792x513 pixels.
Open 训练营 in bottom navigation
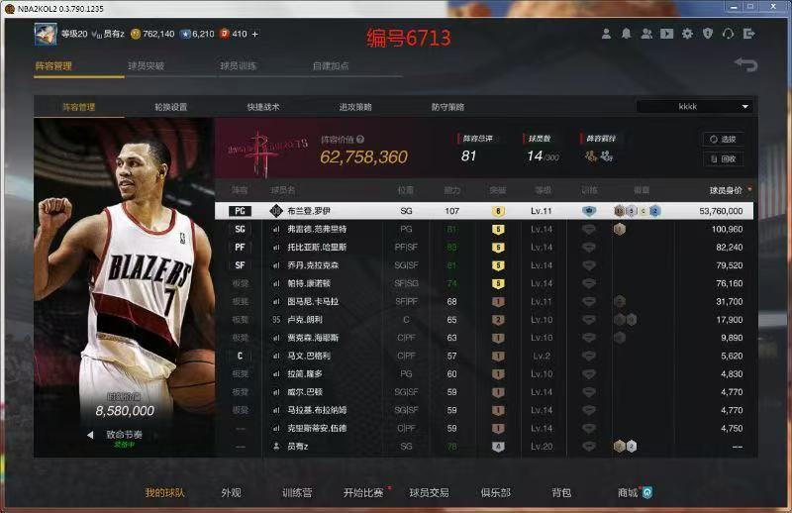297,492
